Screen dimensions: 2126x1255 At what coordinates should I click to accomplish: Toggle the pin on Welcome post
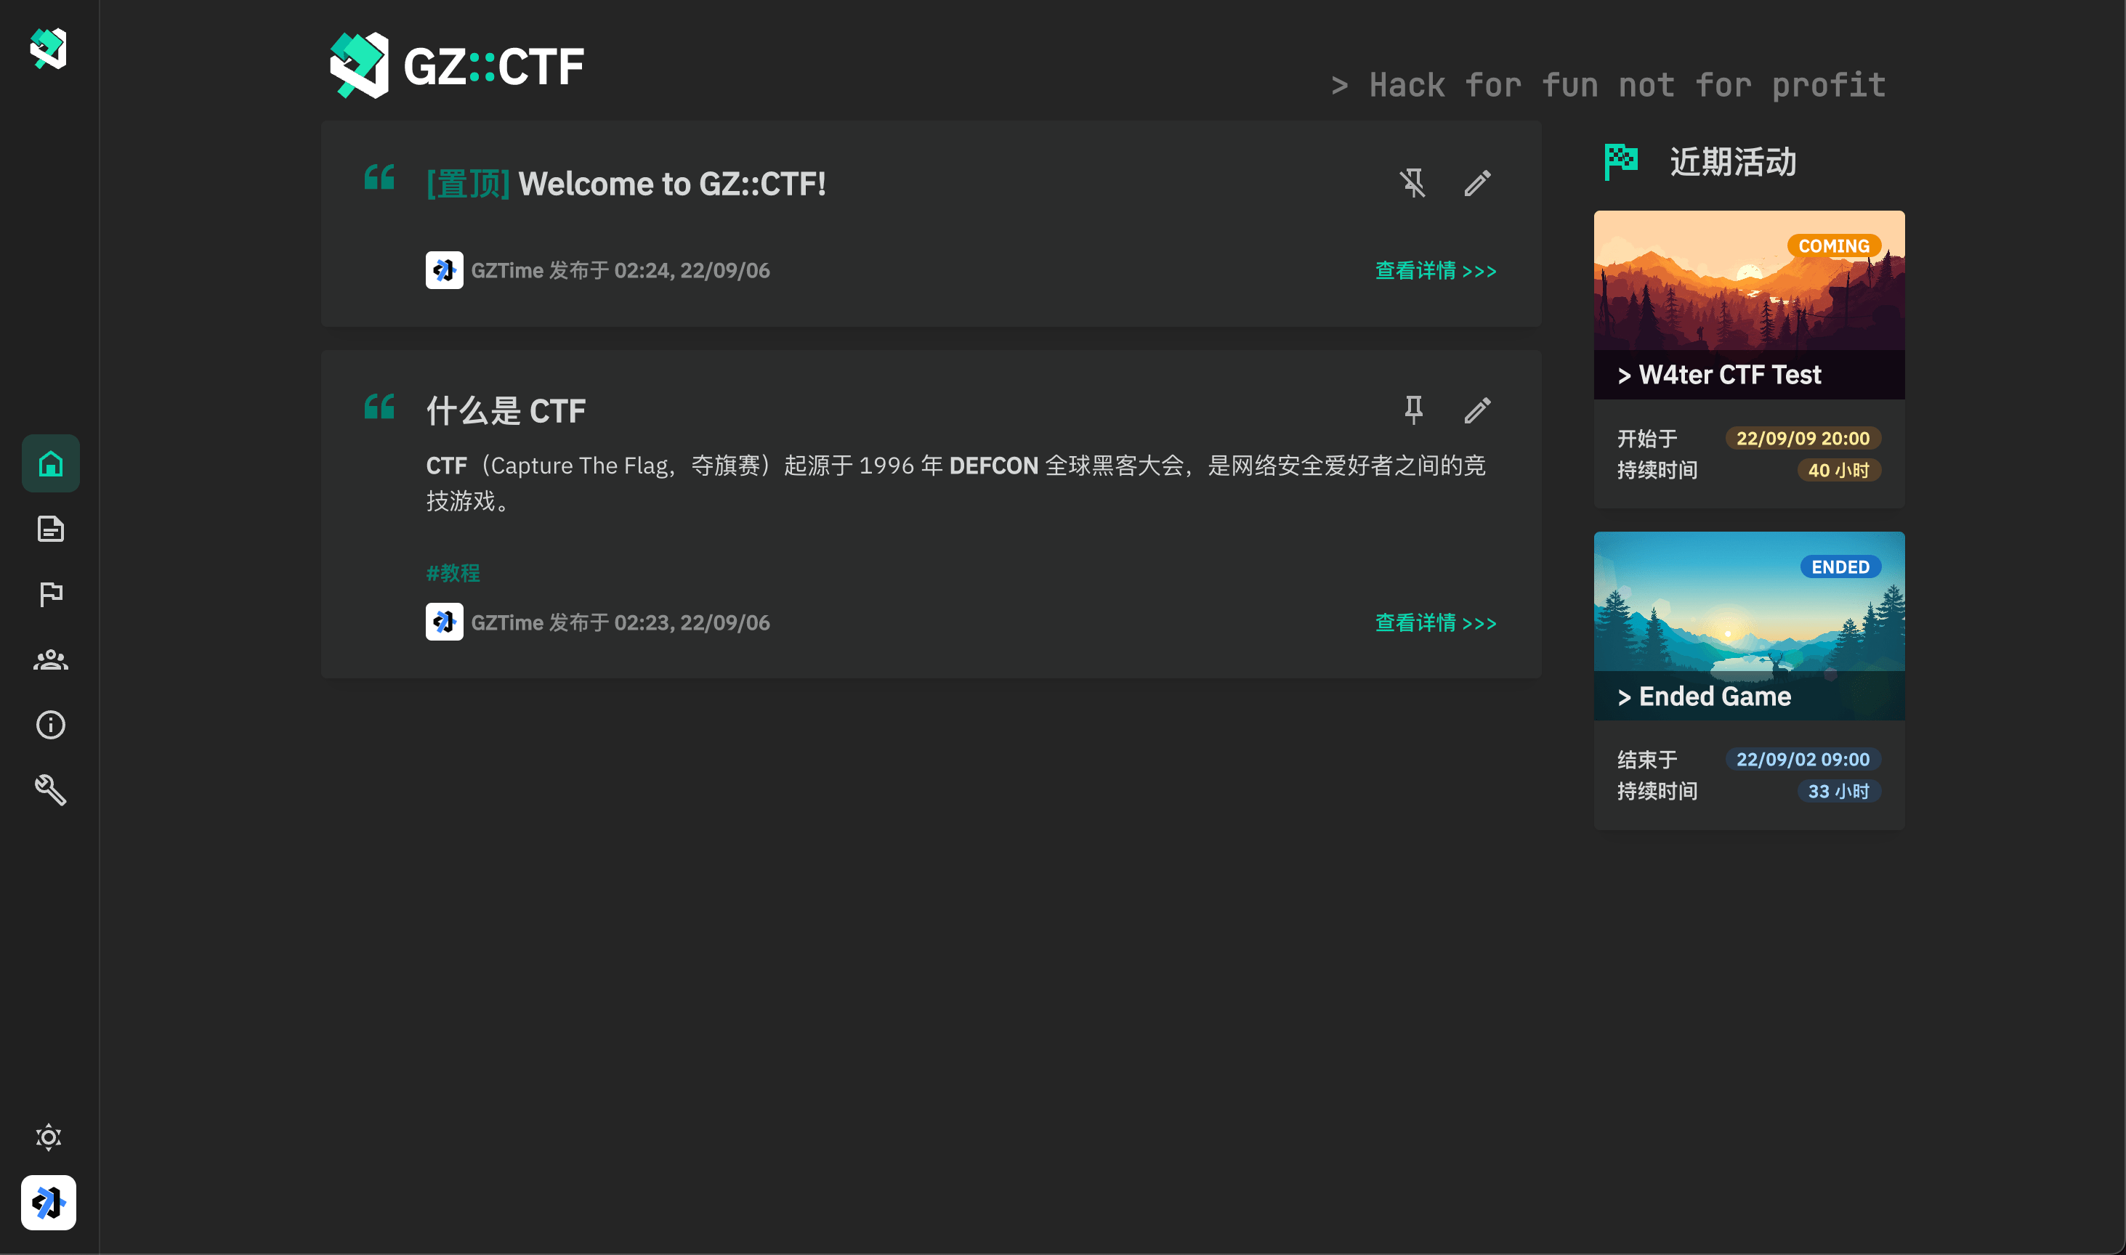click(1412, 182)
